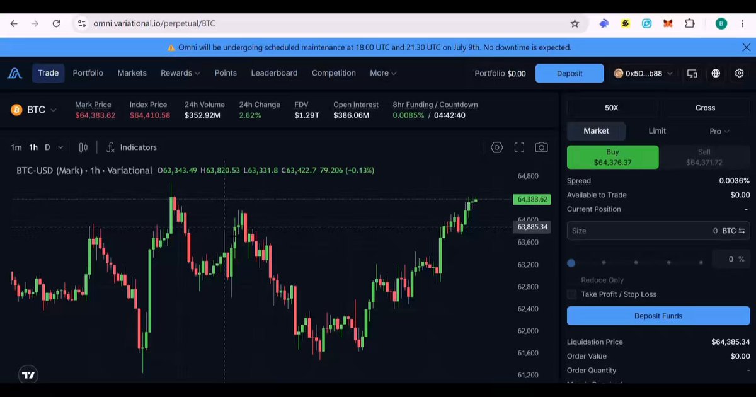Screen dimensions: 756x397
Task: Open chart settings hexagon icon
Action: point(496,147)
